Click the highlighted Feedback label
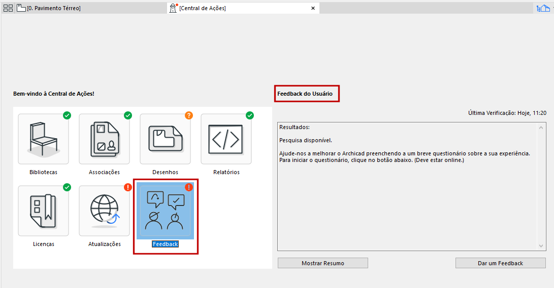 coord(166,244)
